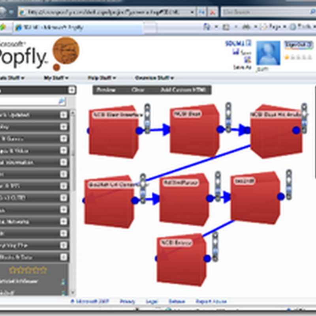Click the browser address bar
This screenshot has height=316, width=316.
(105, 12)
